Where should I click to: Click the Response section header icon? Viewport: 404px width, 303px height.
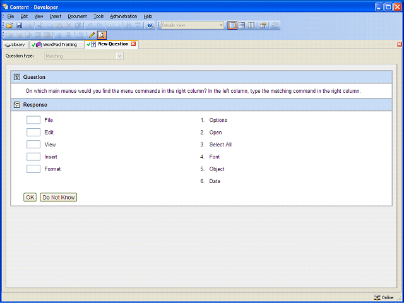(x=17, y=105)
